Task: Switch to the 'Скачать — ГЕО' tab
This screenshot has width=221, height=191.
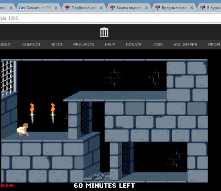Action: (39, 8)
